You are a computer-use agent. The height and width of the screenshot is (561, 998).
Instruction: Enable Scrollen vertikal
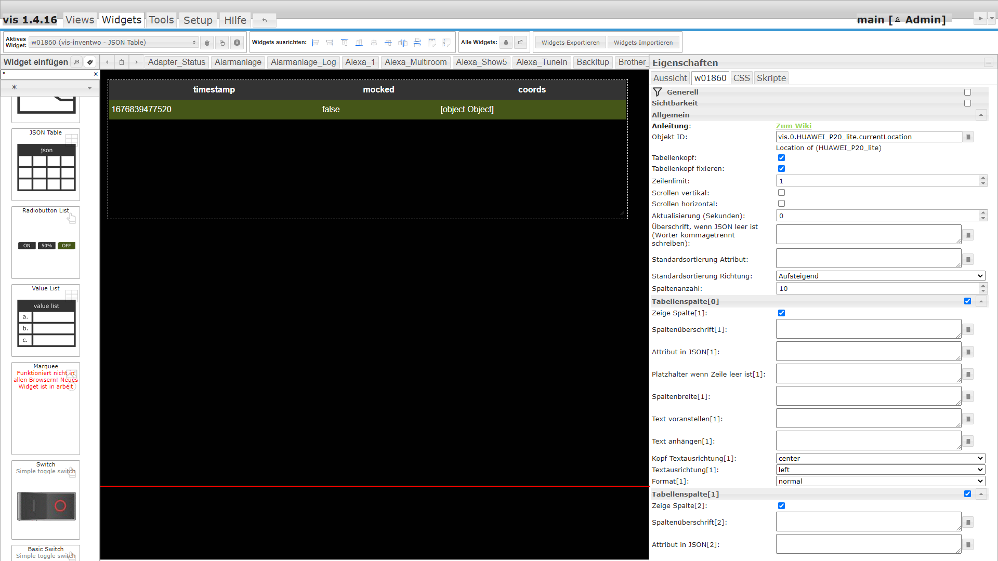coord(781,193)
